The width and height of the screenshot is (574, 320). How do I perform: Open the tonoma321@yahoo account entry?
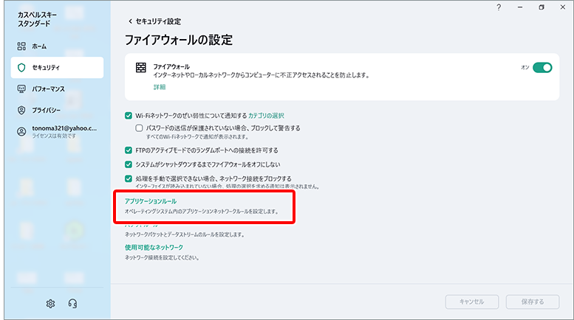point(57,131)
